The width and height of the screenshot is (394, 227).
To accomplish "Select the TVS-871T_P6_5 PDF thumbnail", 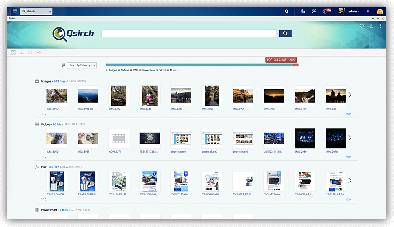I will tap(243, 181).
